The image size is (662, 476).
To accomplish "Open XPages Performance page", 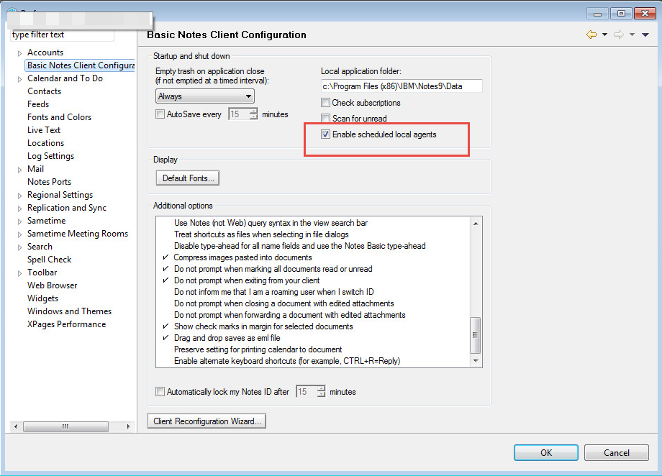I will [66, 324].
